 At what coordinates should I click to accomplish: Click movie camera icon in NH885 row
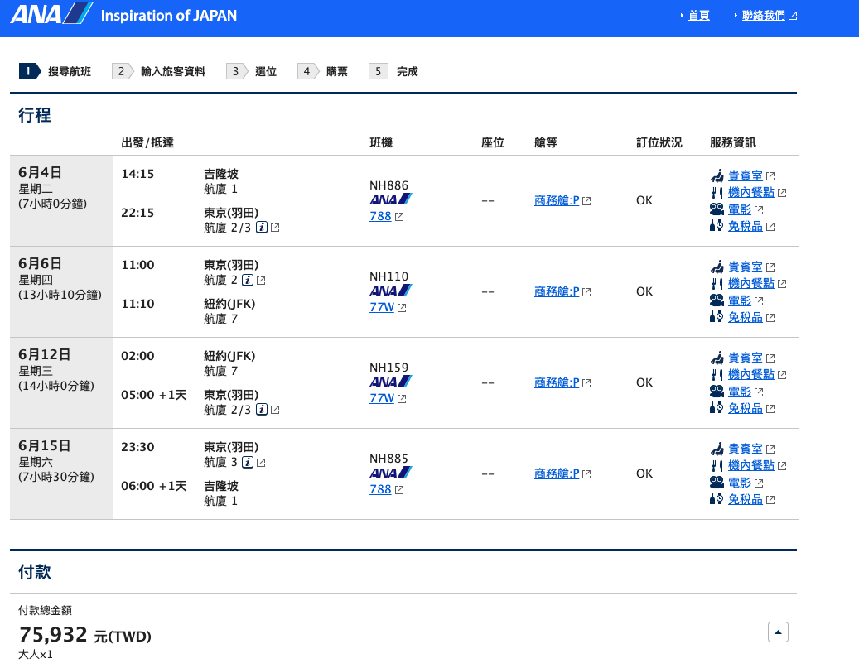[717, 483]
